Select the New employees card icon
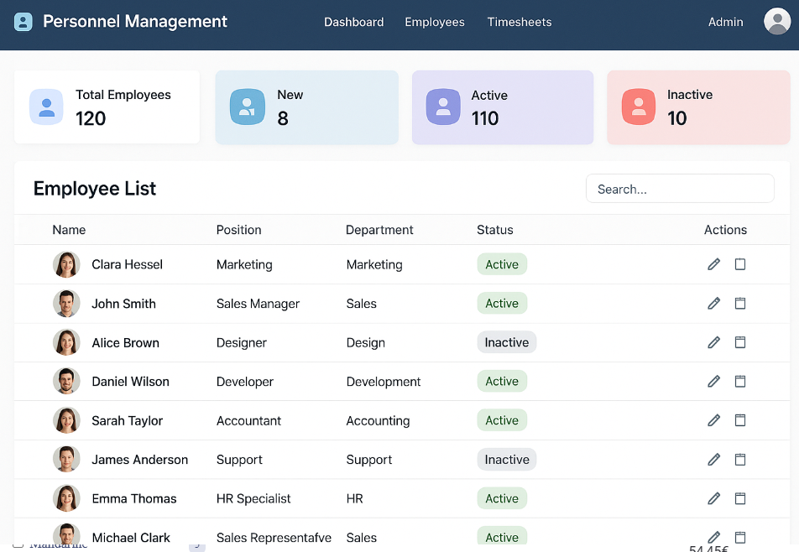Image resolution: width=799 pixels, height=552 pixels. [x=247, y=107]
